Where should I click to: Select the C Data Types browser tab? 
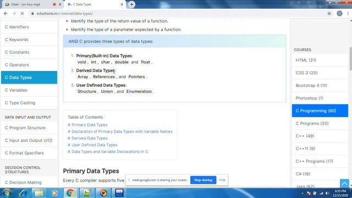95,4
